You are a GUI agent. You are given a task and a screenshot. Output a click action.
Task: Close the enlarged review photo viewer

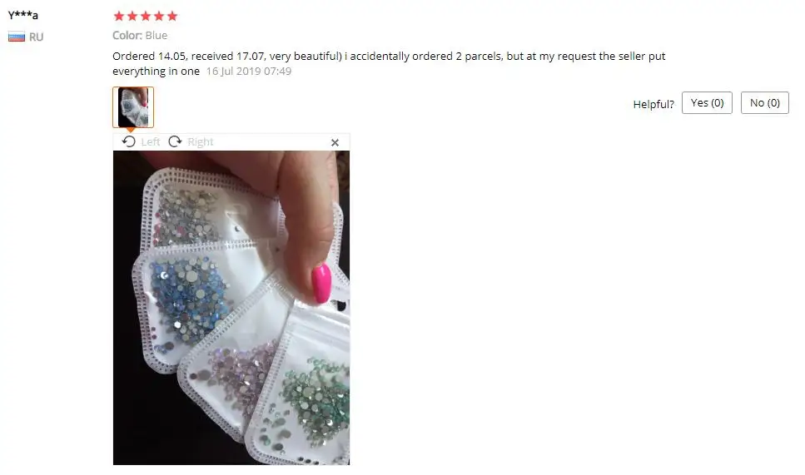(335, 142)
